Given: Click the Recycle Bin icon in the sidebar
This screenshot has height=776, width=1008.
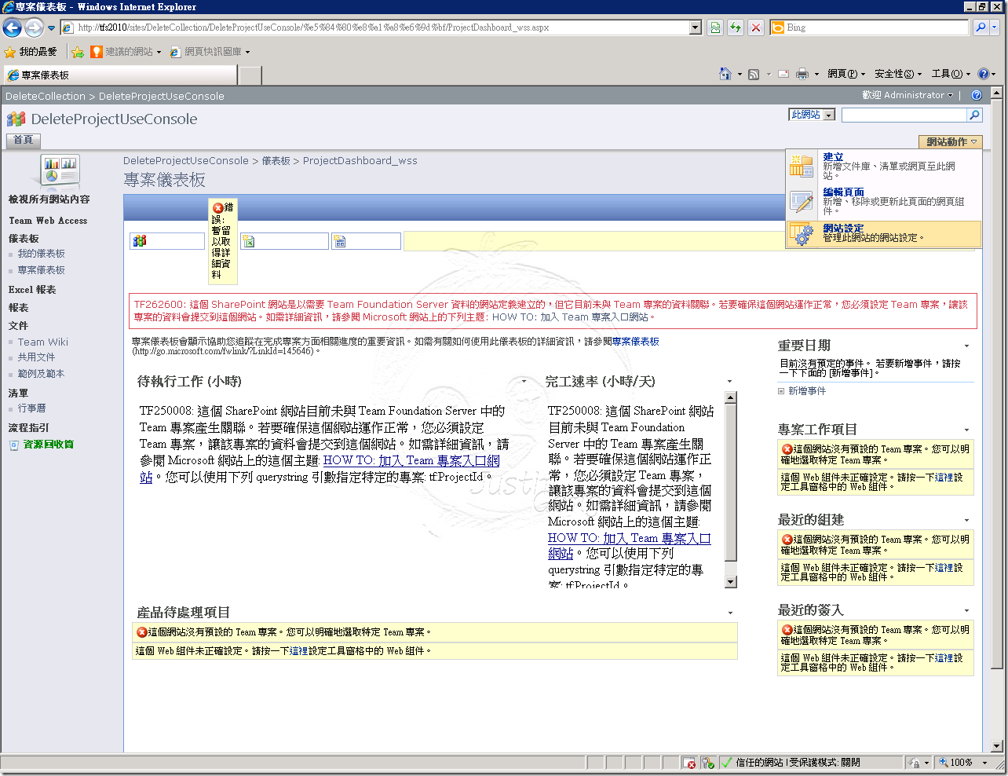Looking at the screenshot, I should pyautogui.click(x=14, y=445).
